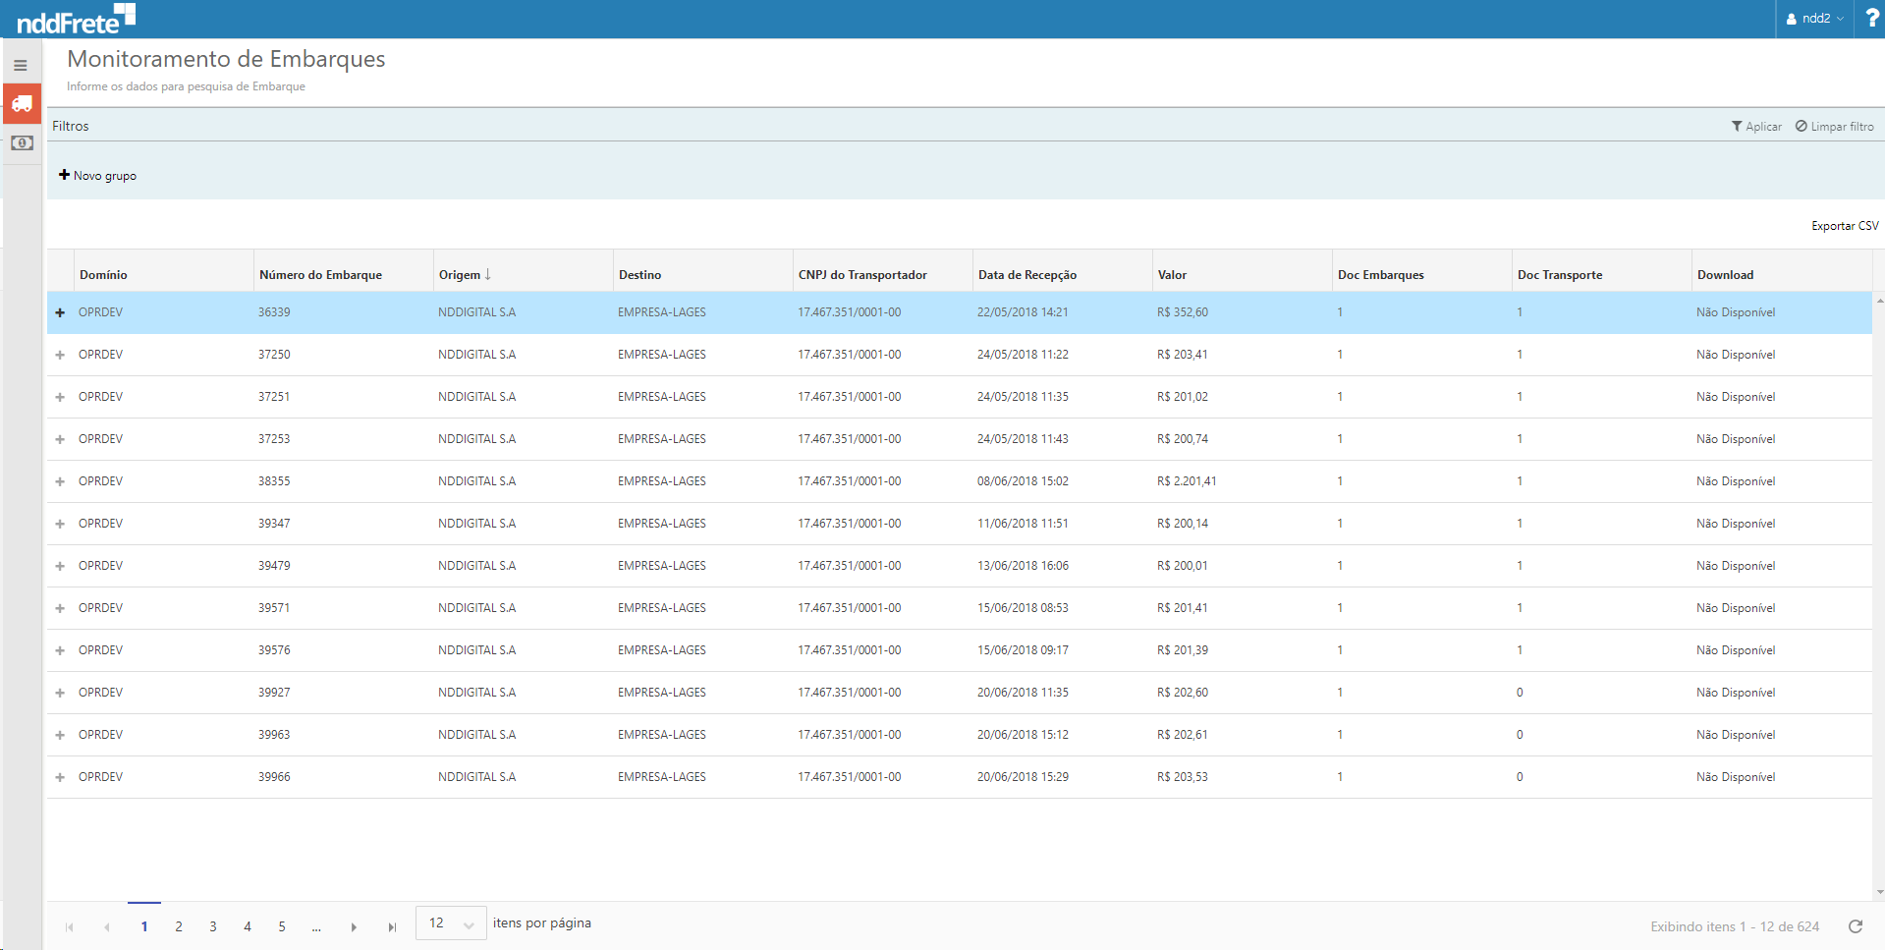Open the hamburger side menu

pyautogui.click(x=21, y=66)
